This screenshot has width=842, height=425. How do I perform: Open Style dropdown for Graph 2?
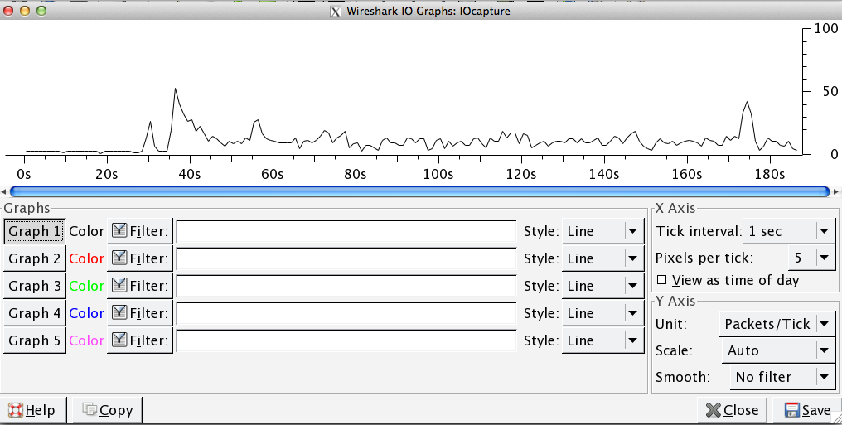click(x=602, y=258)
